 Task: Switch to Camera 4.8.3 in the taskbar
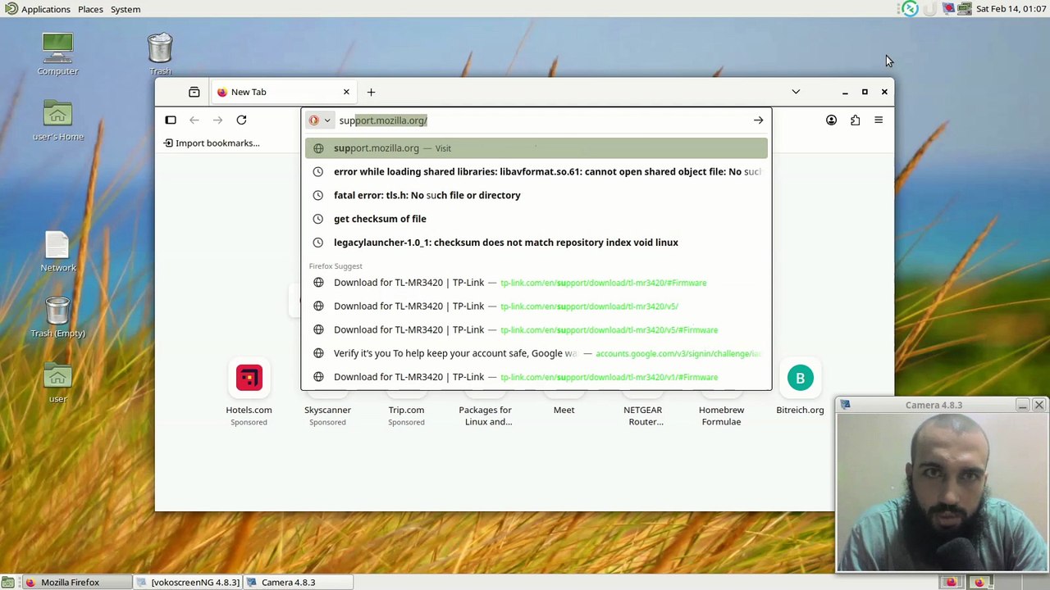click(299, 583)
